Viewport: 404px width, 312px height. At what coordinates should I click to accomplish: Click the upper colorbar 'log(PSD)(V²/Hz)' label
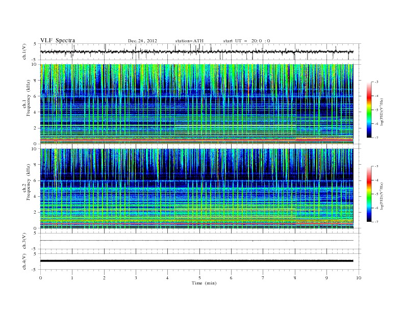coord(383,112)
